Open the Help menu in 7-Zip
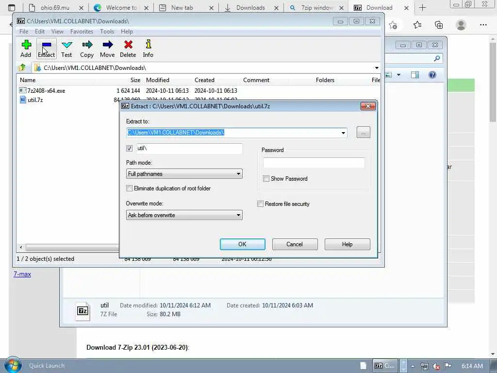497x373 pixels. [x=127, y=32]
